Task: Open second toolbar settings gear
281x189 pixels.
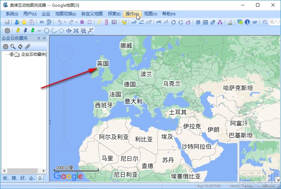Action: (x=7, y=31)
